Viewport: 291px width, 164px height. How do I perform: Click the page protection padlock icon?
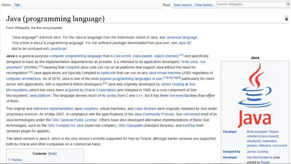[x=286, y=18]
